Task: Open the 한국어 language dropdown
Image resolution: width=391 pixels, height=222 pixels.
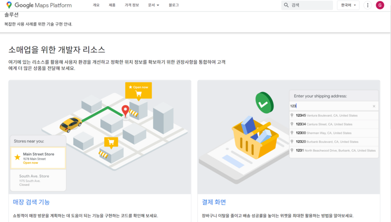Action: coord(348,5)
